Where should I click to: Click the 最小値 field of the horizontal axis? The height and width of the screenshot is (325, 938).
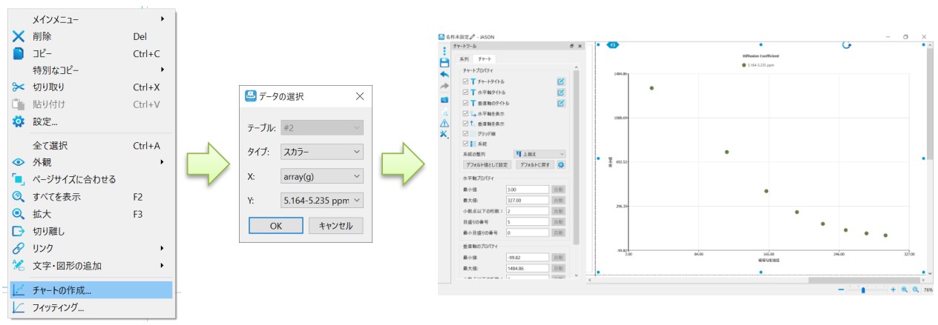pos(527,190)
